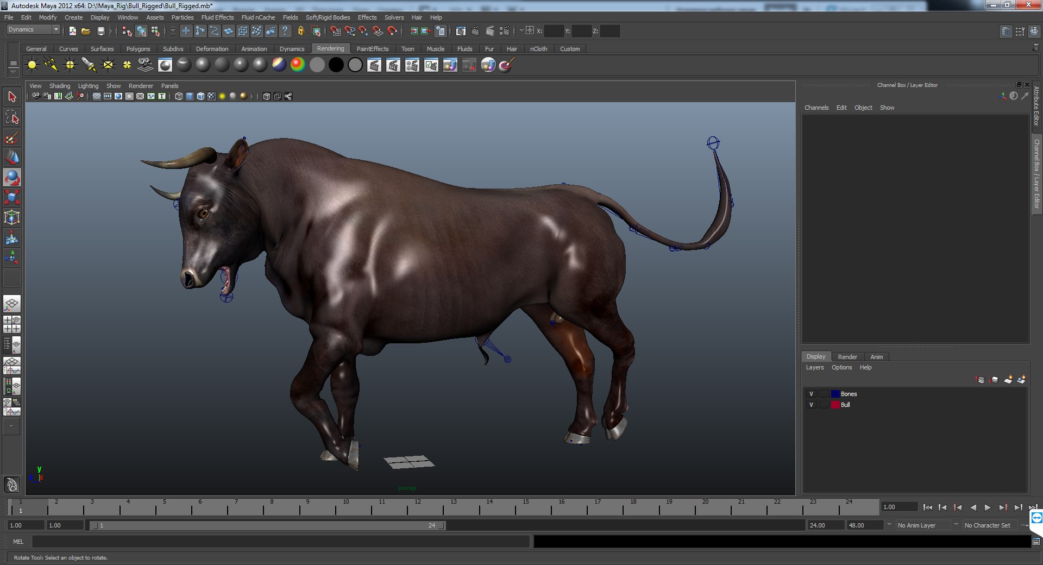Create a spot light from shelf

pyautogui.click(x=89, y=65)
